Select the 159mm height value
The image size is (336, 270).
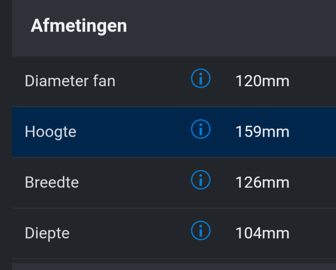point(262,132)
